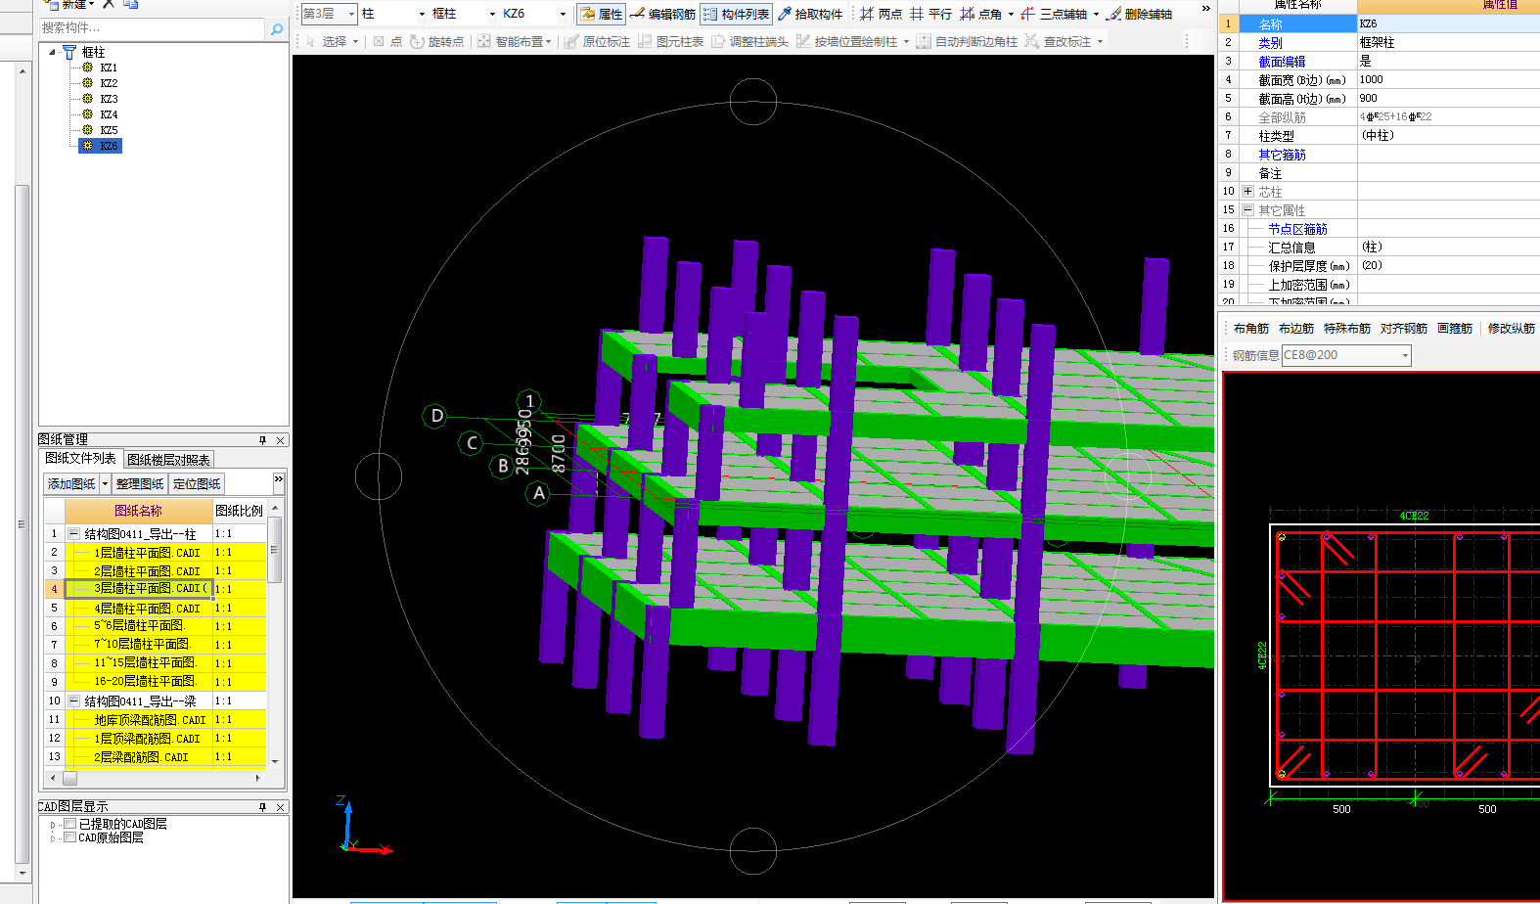Image resolution: width=1540 pixels, height=904 pixels.
Task: Switch to the 图纸文件列表 tab
Action: (80, 458)
